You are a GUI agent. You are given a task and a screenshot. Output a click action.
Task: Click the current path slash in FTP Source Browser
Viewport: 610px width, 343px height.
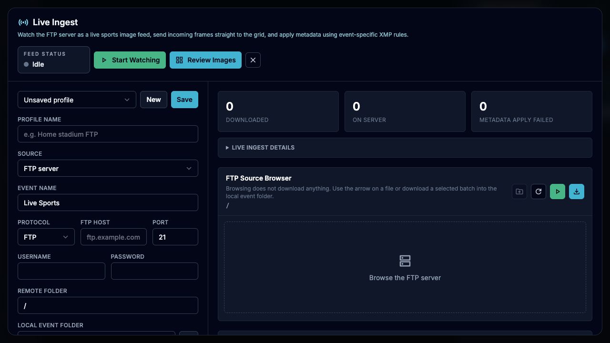pos(228,205)
